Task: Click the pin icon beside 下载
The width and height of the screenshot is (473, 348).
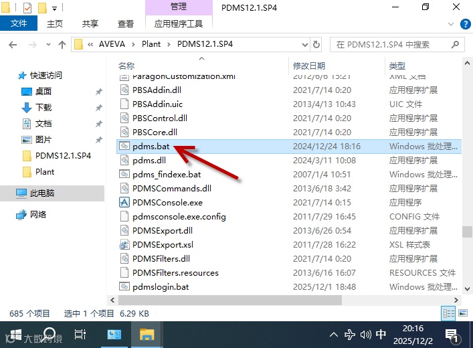Action: pyautogui.click(x=98, y=108)
